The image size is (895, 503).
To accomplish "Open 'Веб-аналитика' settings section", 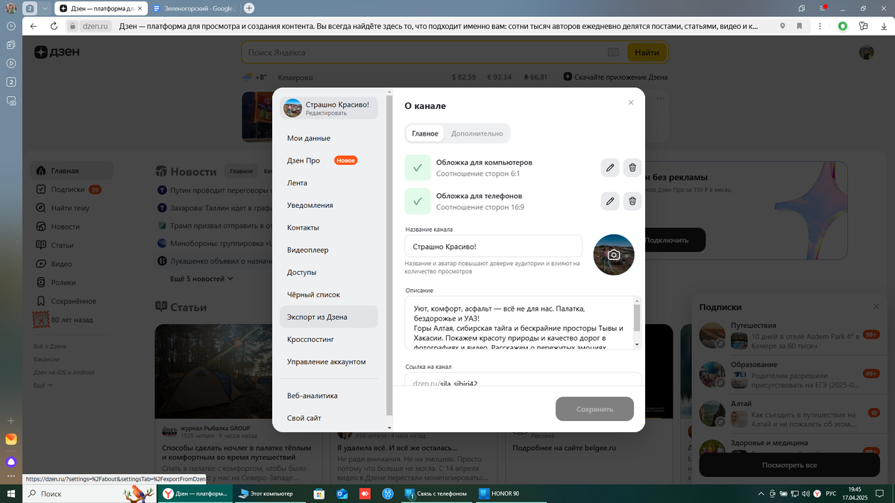I will (x=329, y=396).
